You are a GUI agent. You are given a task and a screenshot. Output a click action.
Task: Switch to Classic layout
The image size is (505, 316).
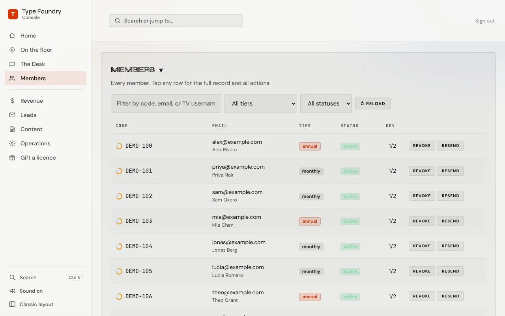pyautogui.click(x=46, y=305)
